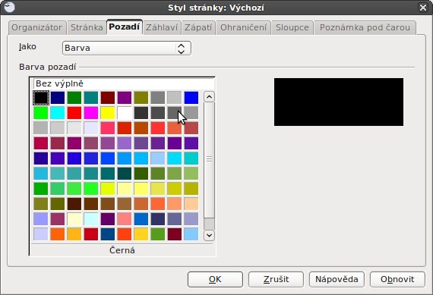Select the white color swatch

coord(125,113)
